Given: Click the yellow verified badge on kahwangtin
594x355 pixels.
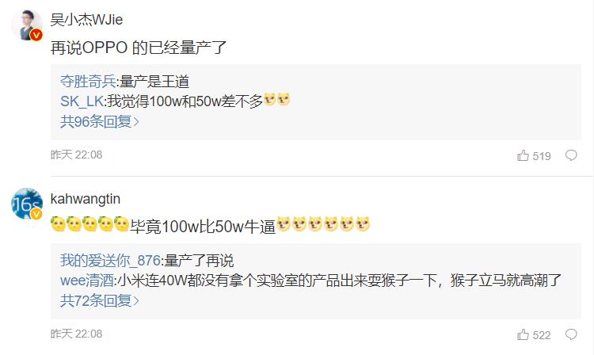Looking at the screenshot, I should 36,215.
